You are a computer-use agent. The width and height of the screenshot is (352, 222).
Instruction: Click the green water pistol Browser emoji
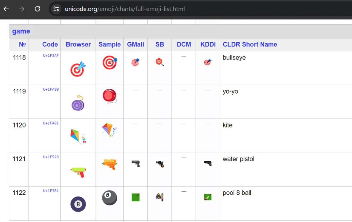click(x=78, y=172)
